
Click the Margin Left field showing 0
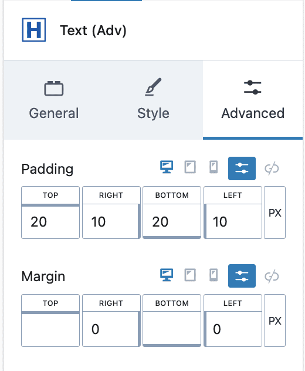tap(233, 329)
